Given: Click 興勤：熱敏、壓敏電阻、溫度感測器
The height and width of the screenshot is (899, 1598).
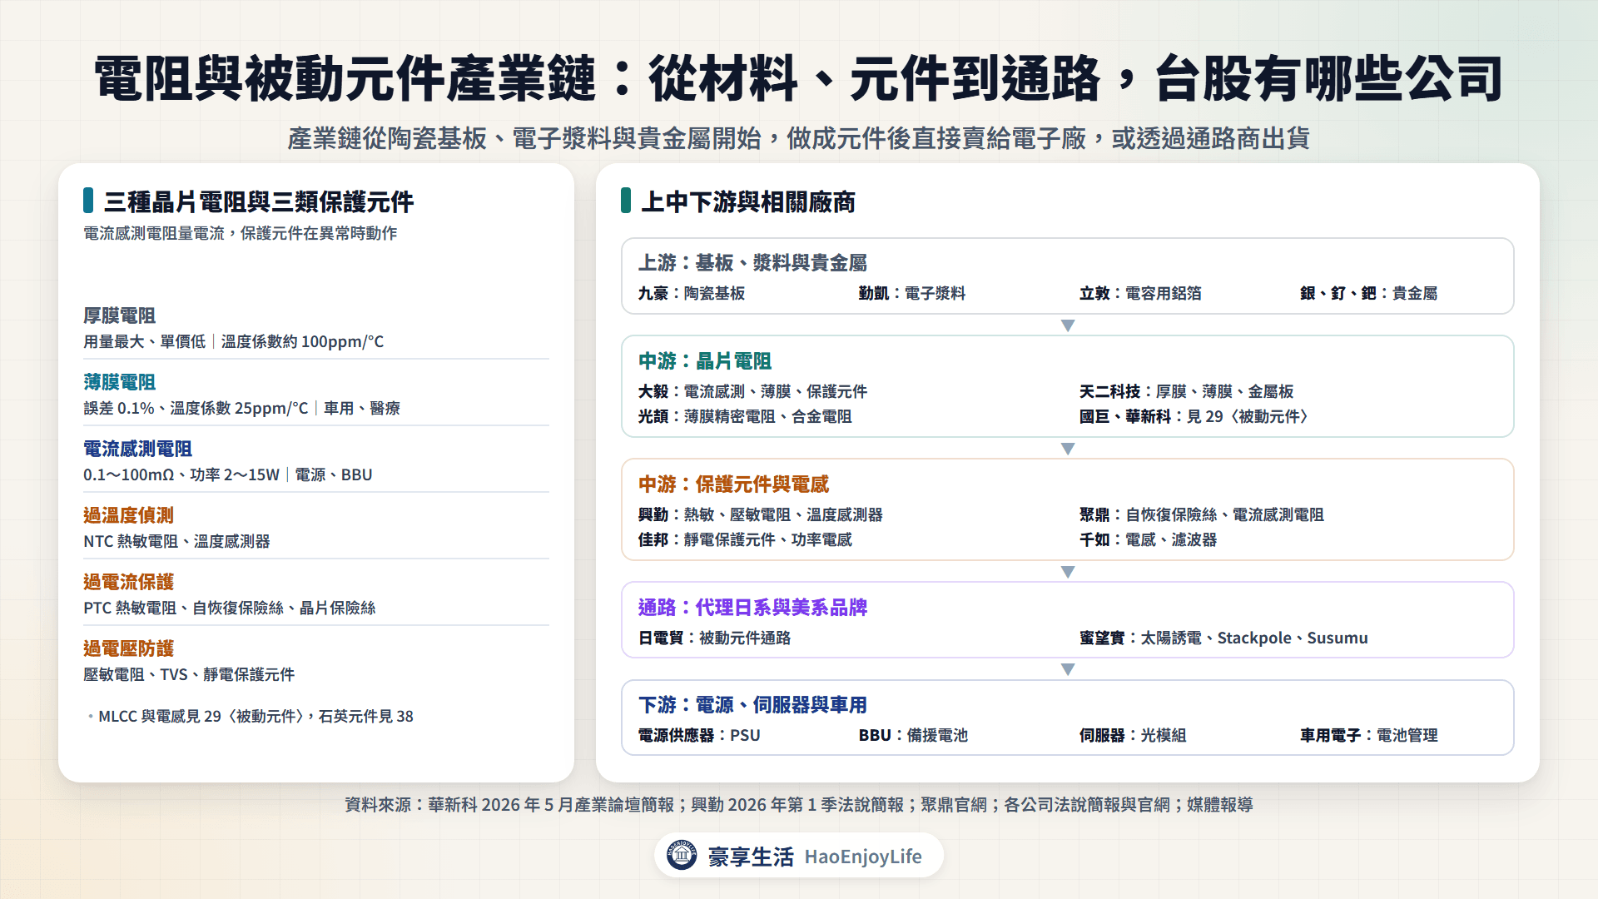Looking at the screenshot, I should point(761,514).
